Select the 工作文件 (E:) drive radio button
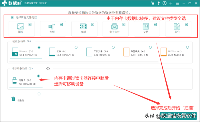The image size is (200, 122). click(113, 47)
